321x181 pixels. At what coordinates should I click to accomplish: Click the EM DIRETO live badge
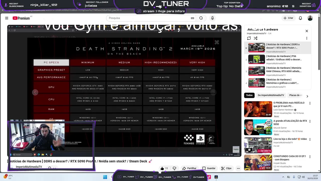(265, 151)
